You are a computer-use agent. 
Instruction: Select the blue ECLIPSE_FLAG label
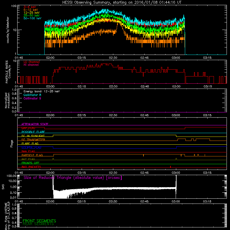tap(31, 147)
